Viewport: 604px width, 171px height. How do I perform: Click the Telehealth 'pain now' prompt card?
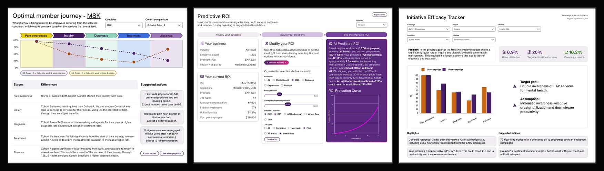click(x=162, y=117)
